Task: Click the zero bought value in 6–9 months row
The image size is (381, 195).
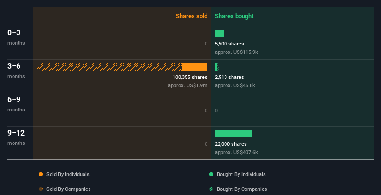Action: point(216,110)
